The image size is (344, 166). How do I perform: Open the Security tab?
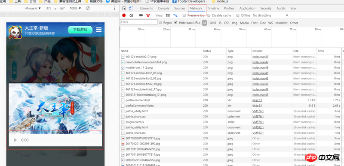(266, 8)
